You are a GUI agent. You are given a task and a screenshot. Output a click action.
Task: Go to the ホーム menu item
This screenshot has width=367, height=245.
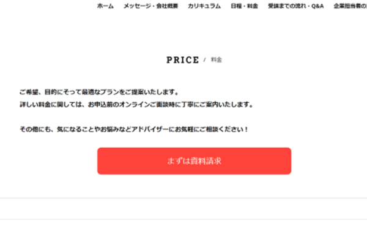105,6
